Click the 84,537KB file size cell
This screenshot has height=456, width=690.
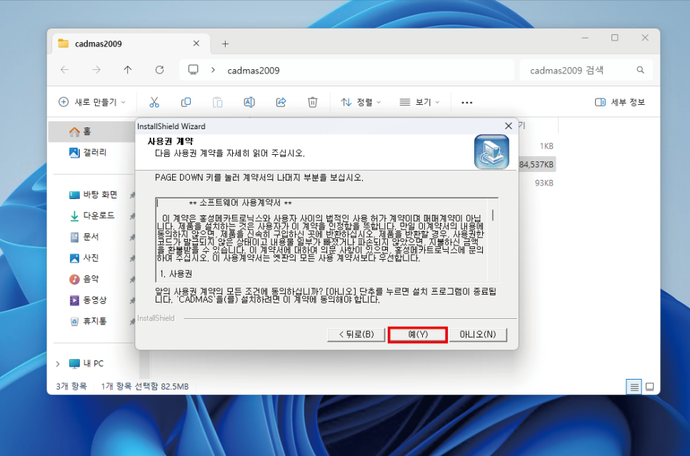pos(536,164)
